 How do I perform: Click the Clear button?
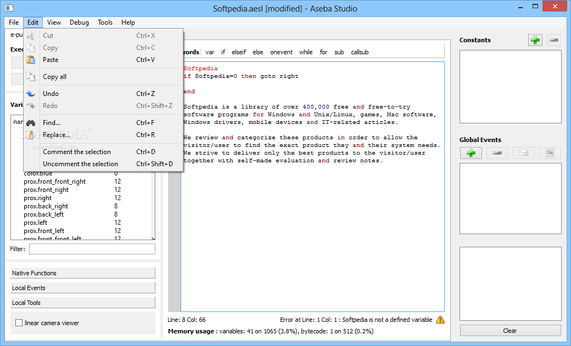point(510,330)
